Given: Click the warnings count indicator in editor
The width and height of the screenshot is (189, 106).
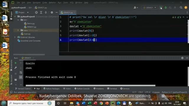Looking at the screenshot, I should pyautogui.click(x=174, y=17).
